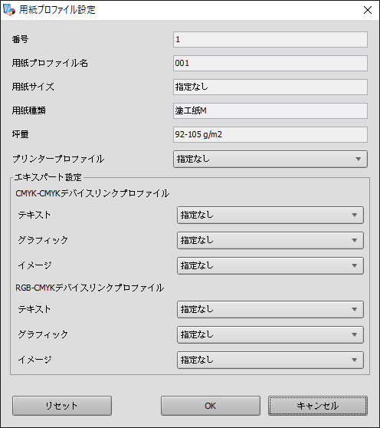380x428 pixels.
Task: Open the RGB-CMYK グラフィック dropdown
Action: click(x=270, y=334)
